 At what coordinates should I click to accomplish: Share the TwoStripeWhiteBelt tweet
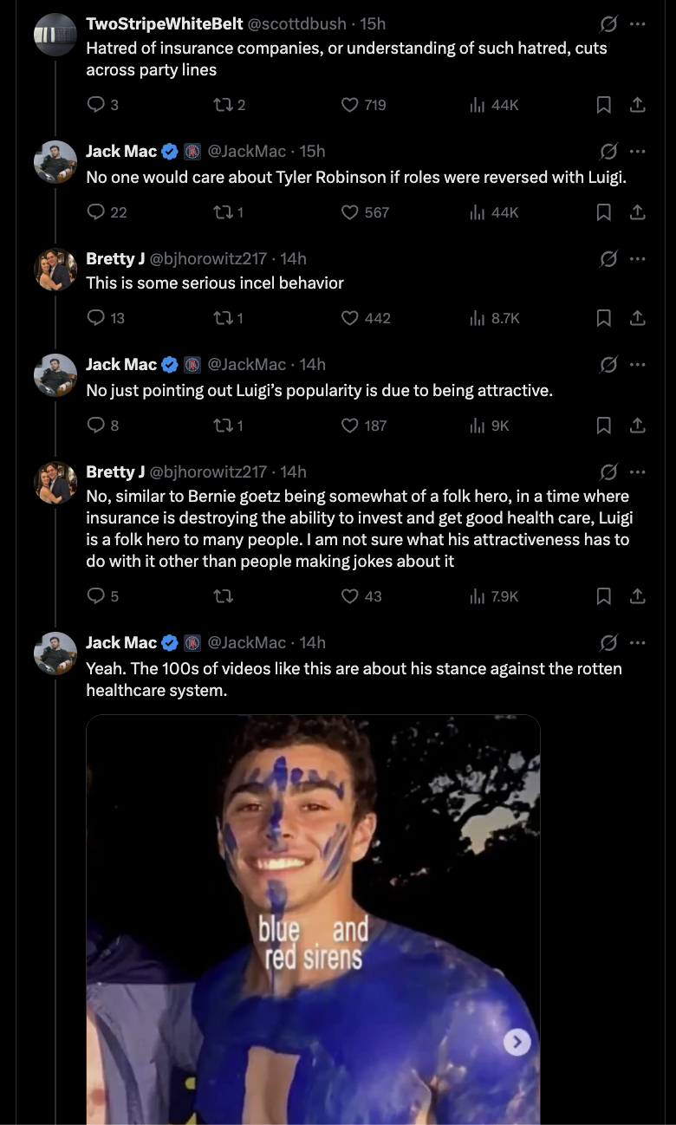coord(637,105)
